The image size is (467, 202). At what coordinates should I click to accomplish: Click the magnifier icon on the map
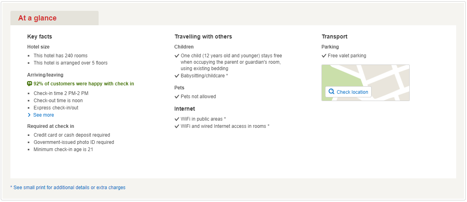(x=332, y=92)
